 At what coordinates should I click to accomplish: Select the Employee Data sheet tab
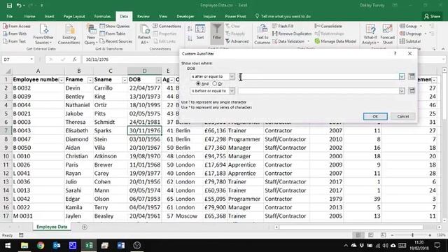(52, 227)
